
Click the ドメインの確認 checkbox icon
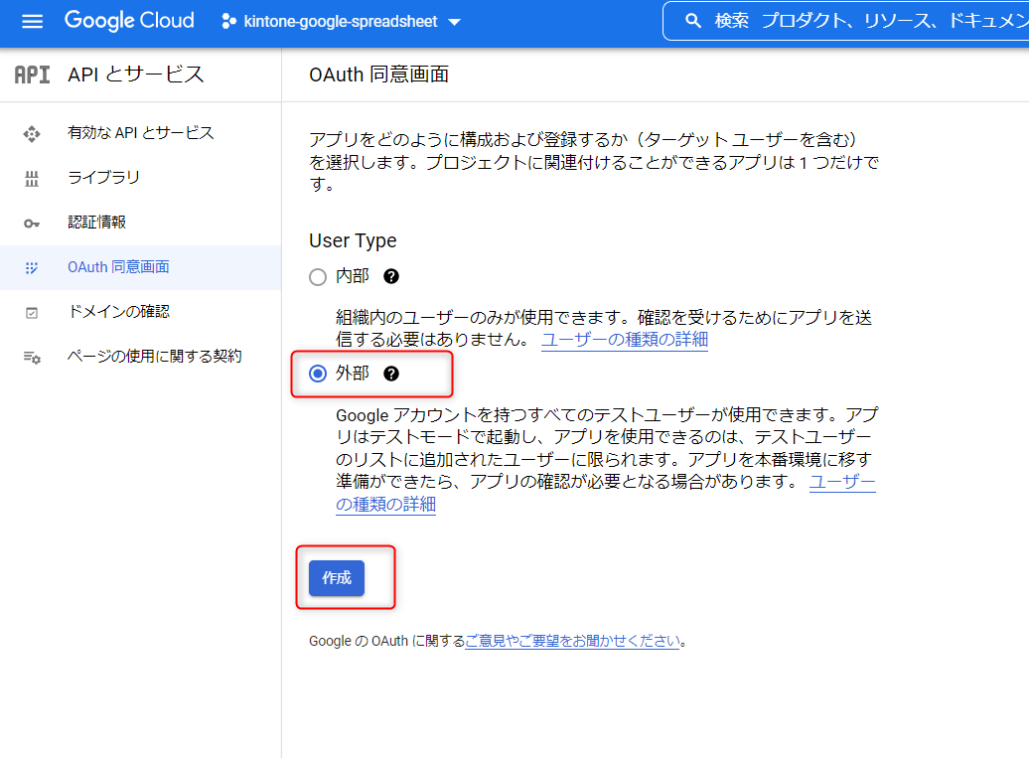point(32,312)
